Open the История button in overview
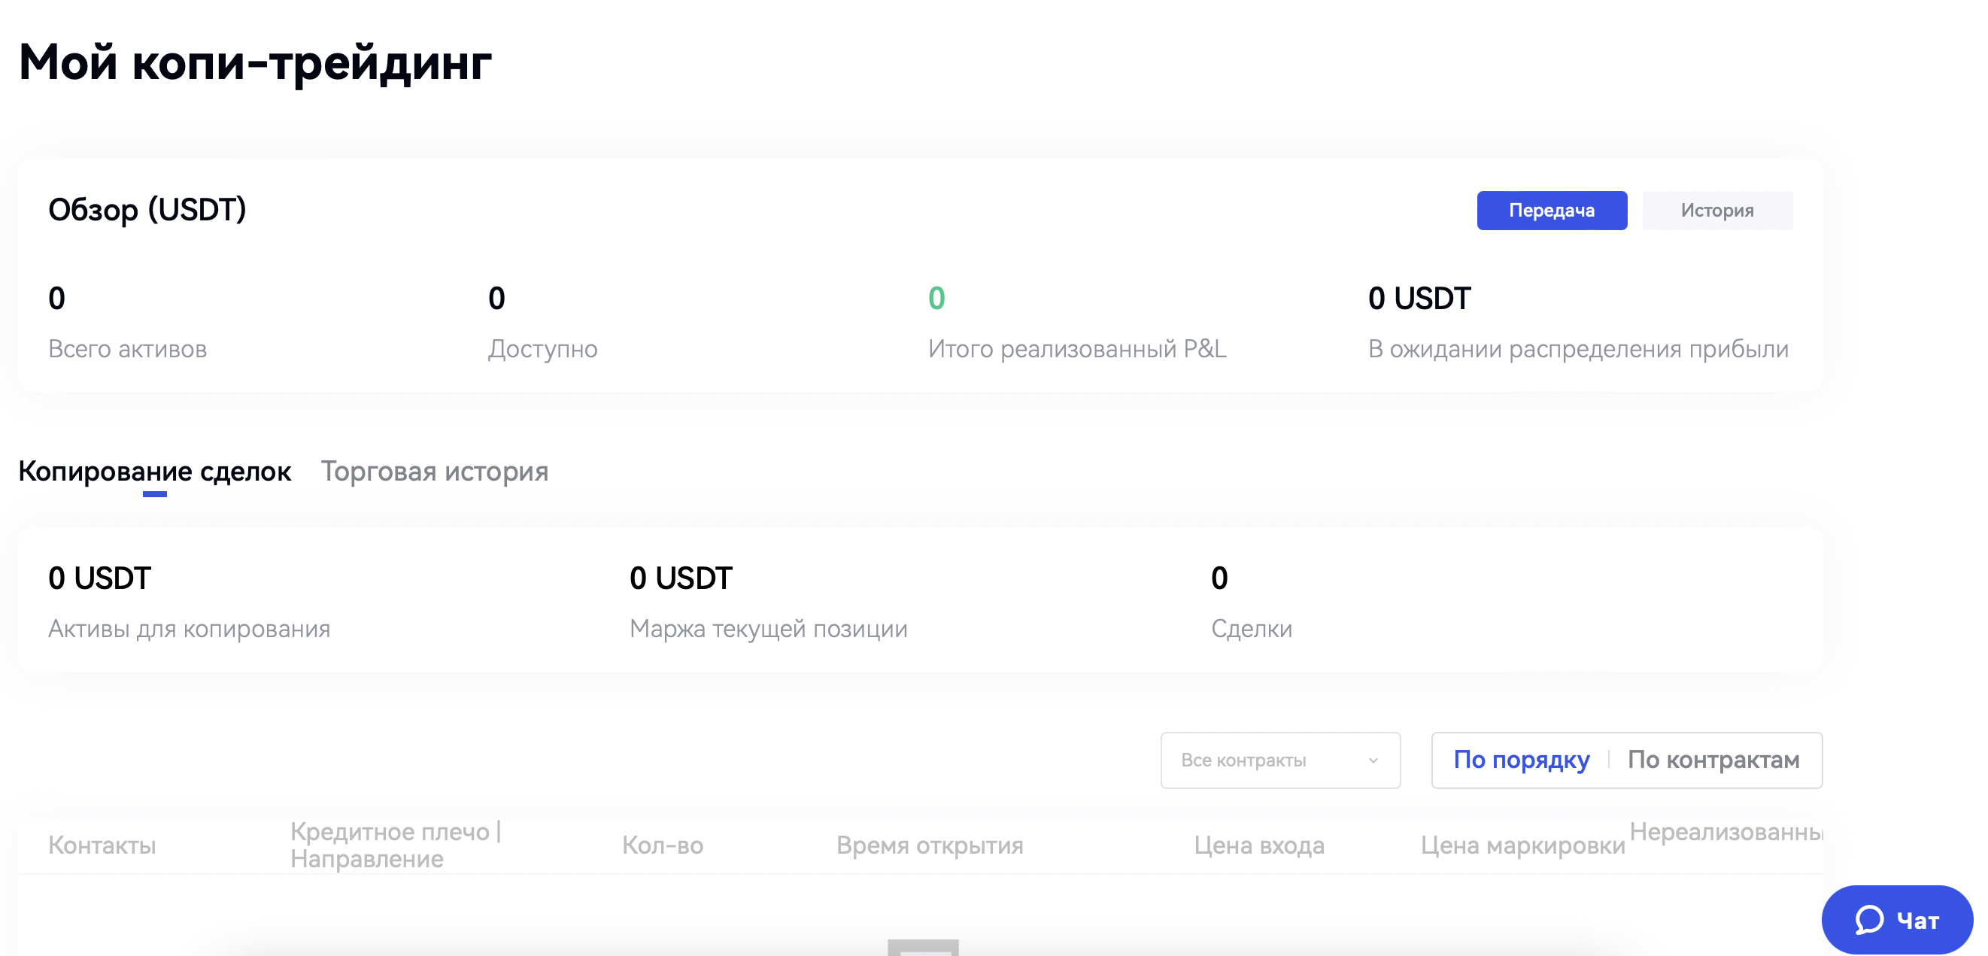Screen dimensions: 1988x956 (1716, 211)
